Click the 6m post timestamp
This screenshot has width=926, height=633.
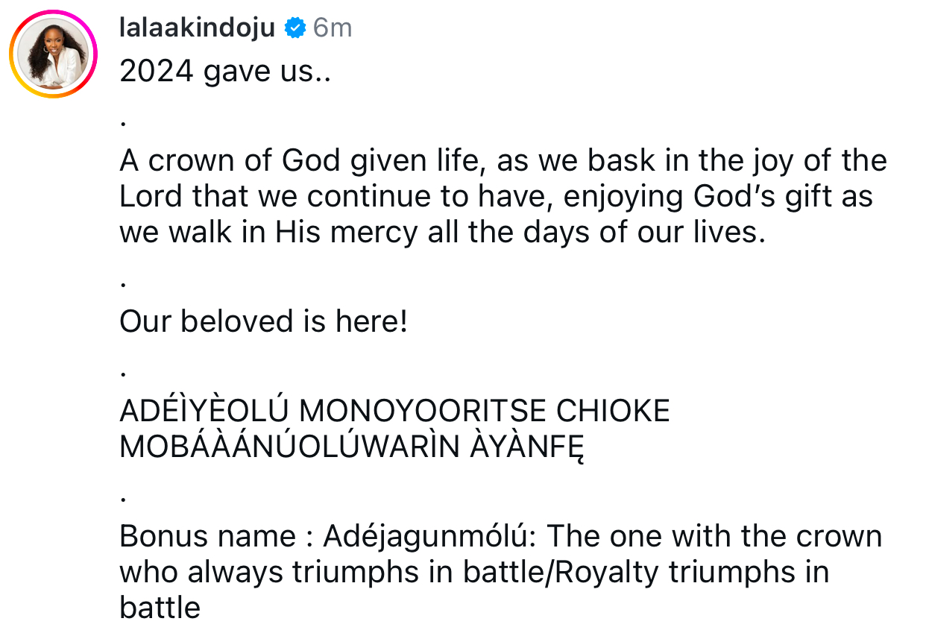(333, 28)
